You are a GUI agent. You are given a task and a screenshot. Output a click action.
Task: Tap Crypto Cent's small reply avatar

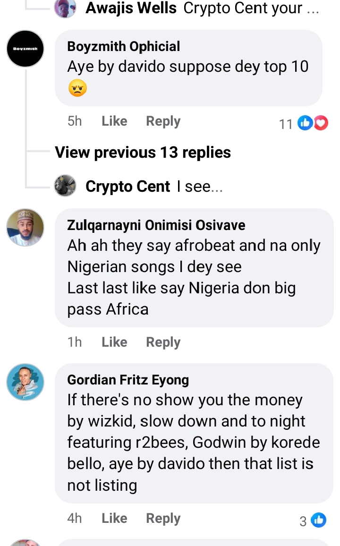pos(65,186)
